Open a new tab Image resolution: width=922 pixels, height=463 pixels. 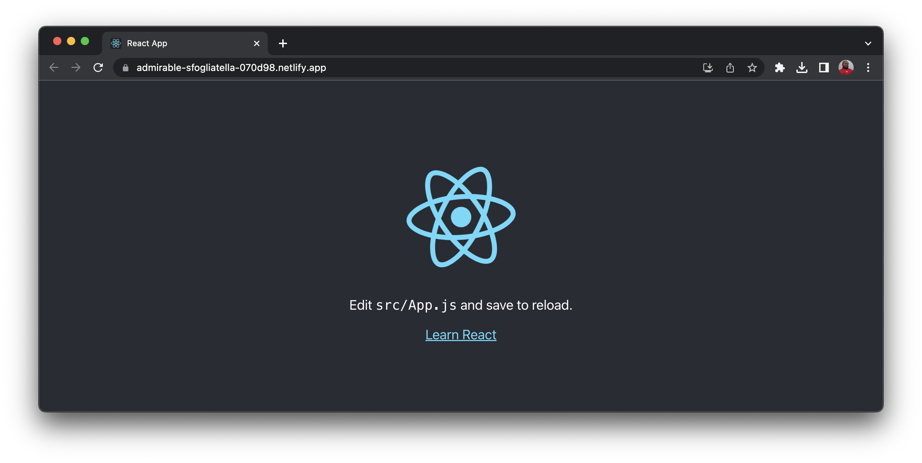click(x=283, y=44)
